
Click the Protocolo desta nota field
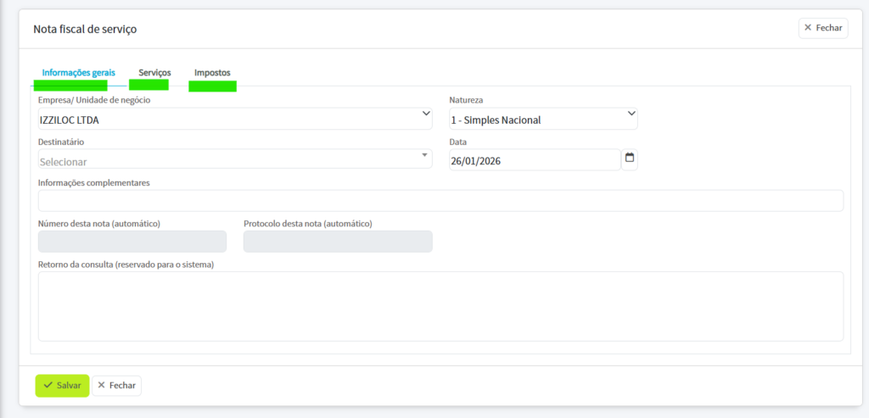[x=338, y=242]
